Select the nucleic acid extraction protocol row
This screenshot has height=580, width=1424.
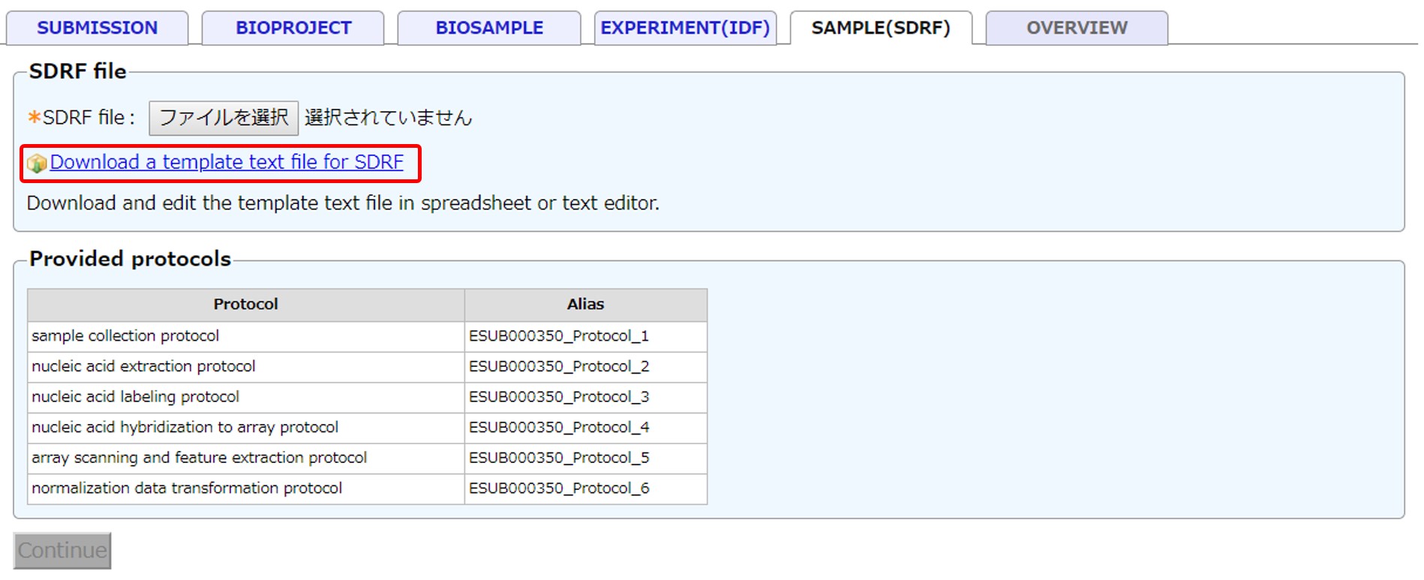click(143, 366)
